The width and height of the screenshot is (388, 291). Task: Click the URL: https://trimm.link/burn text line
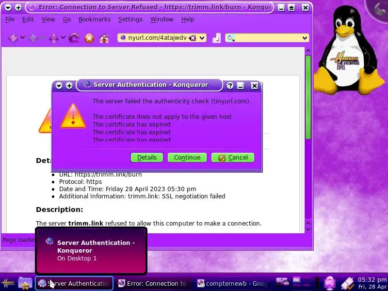tap(100, 175)
